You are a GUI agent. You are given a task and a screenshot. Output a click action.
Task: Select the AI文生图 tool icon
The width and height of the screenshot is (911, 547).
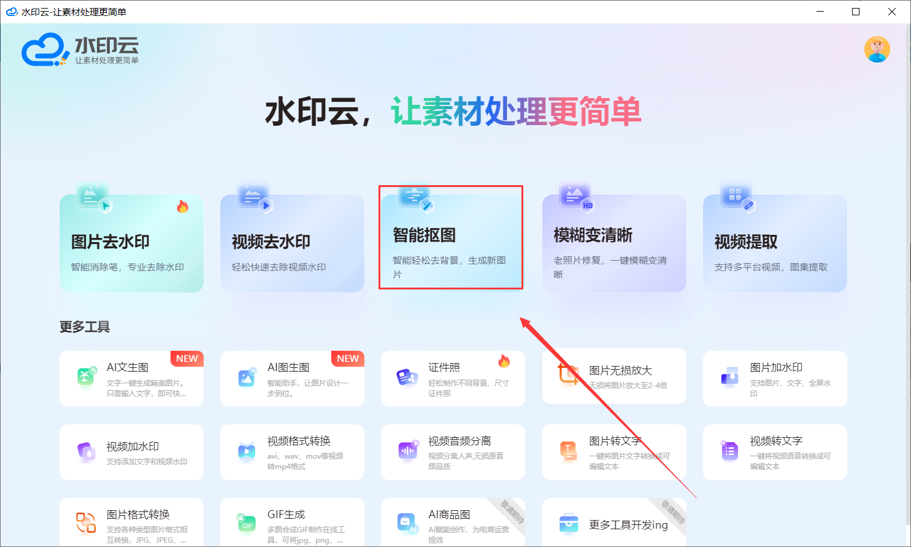coord(86,376)
